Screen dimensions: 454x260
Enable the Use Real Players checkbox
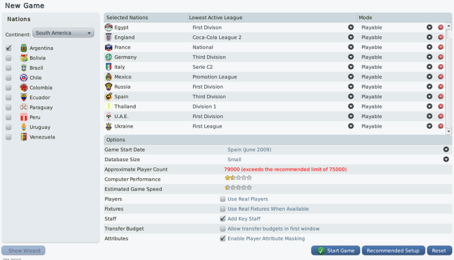(x=222, y=199)
